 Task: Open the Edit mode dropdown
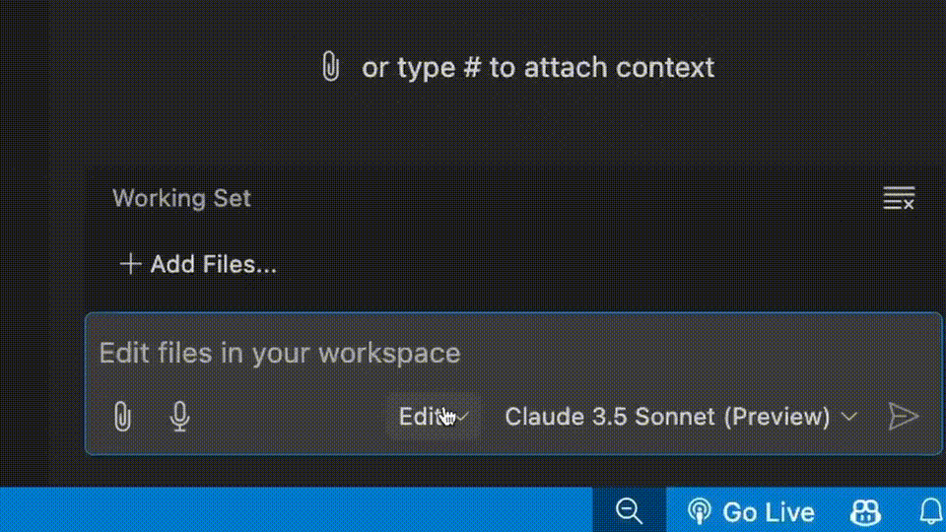[x=420, y=417]
